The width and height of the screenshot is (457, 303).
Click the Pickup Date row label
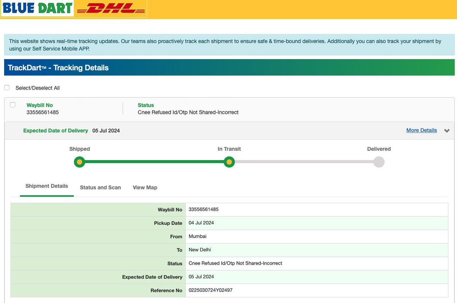coord(168,223)
